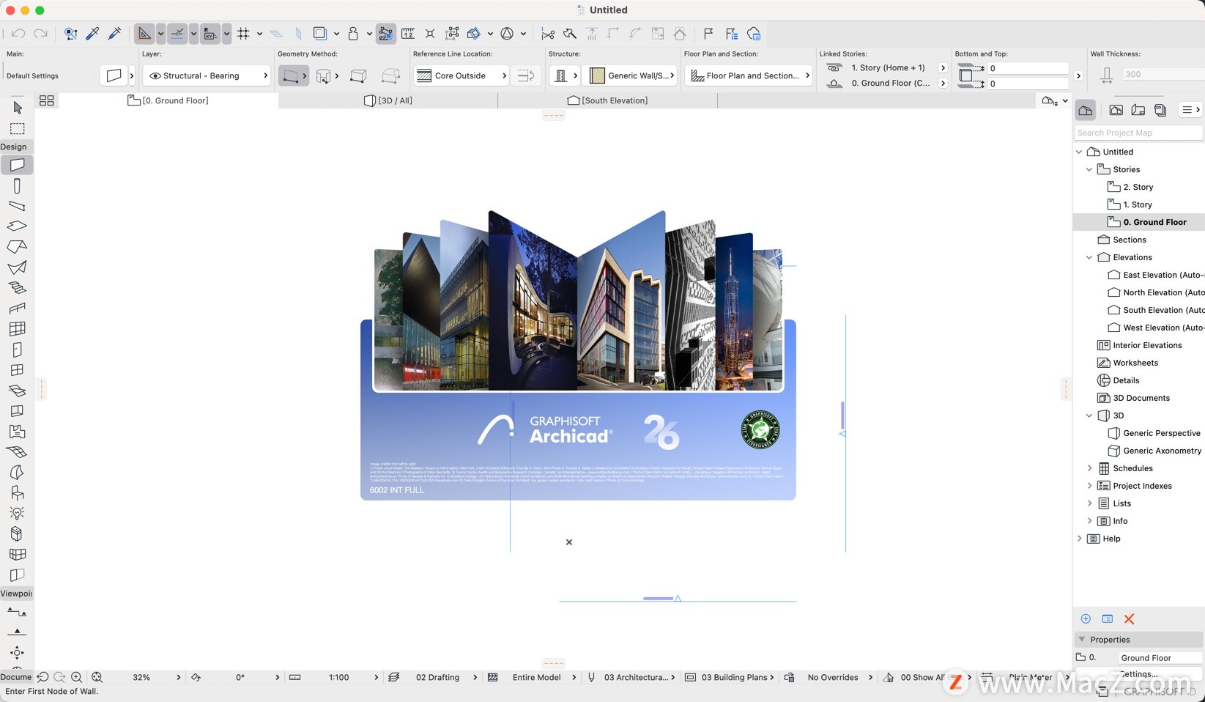Select the Mesh tool

[18, 452]
